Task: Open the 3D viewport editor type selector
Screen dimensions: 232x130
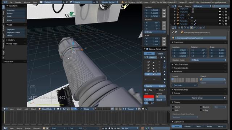Action: (5, 109)
